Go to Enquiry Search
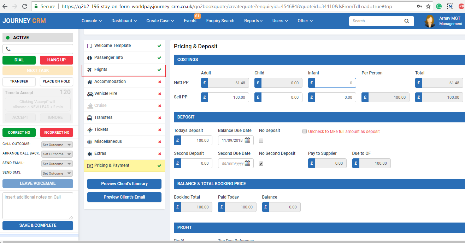The height and width of the screenshot is (243, 465). tap(220, 21)
